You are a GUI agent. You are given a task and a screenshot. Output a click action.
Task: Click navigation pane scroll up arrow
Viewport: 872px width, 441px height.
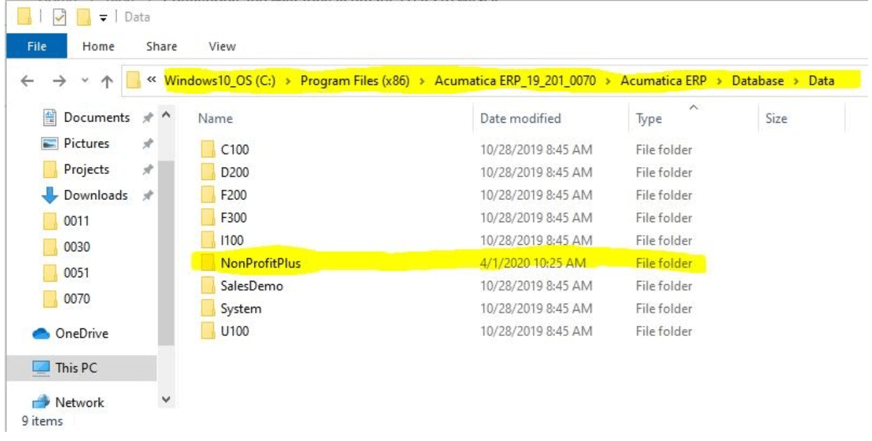click(166, 115)
